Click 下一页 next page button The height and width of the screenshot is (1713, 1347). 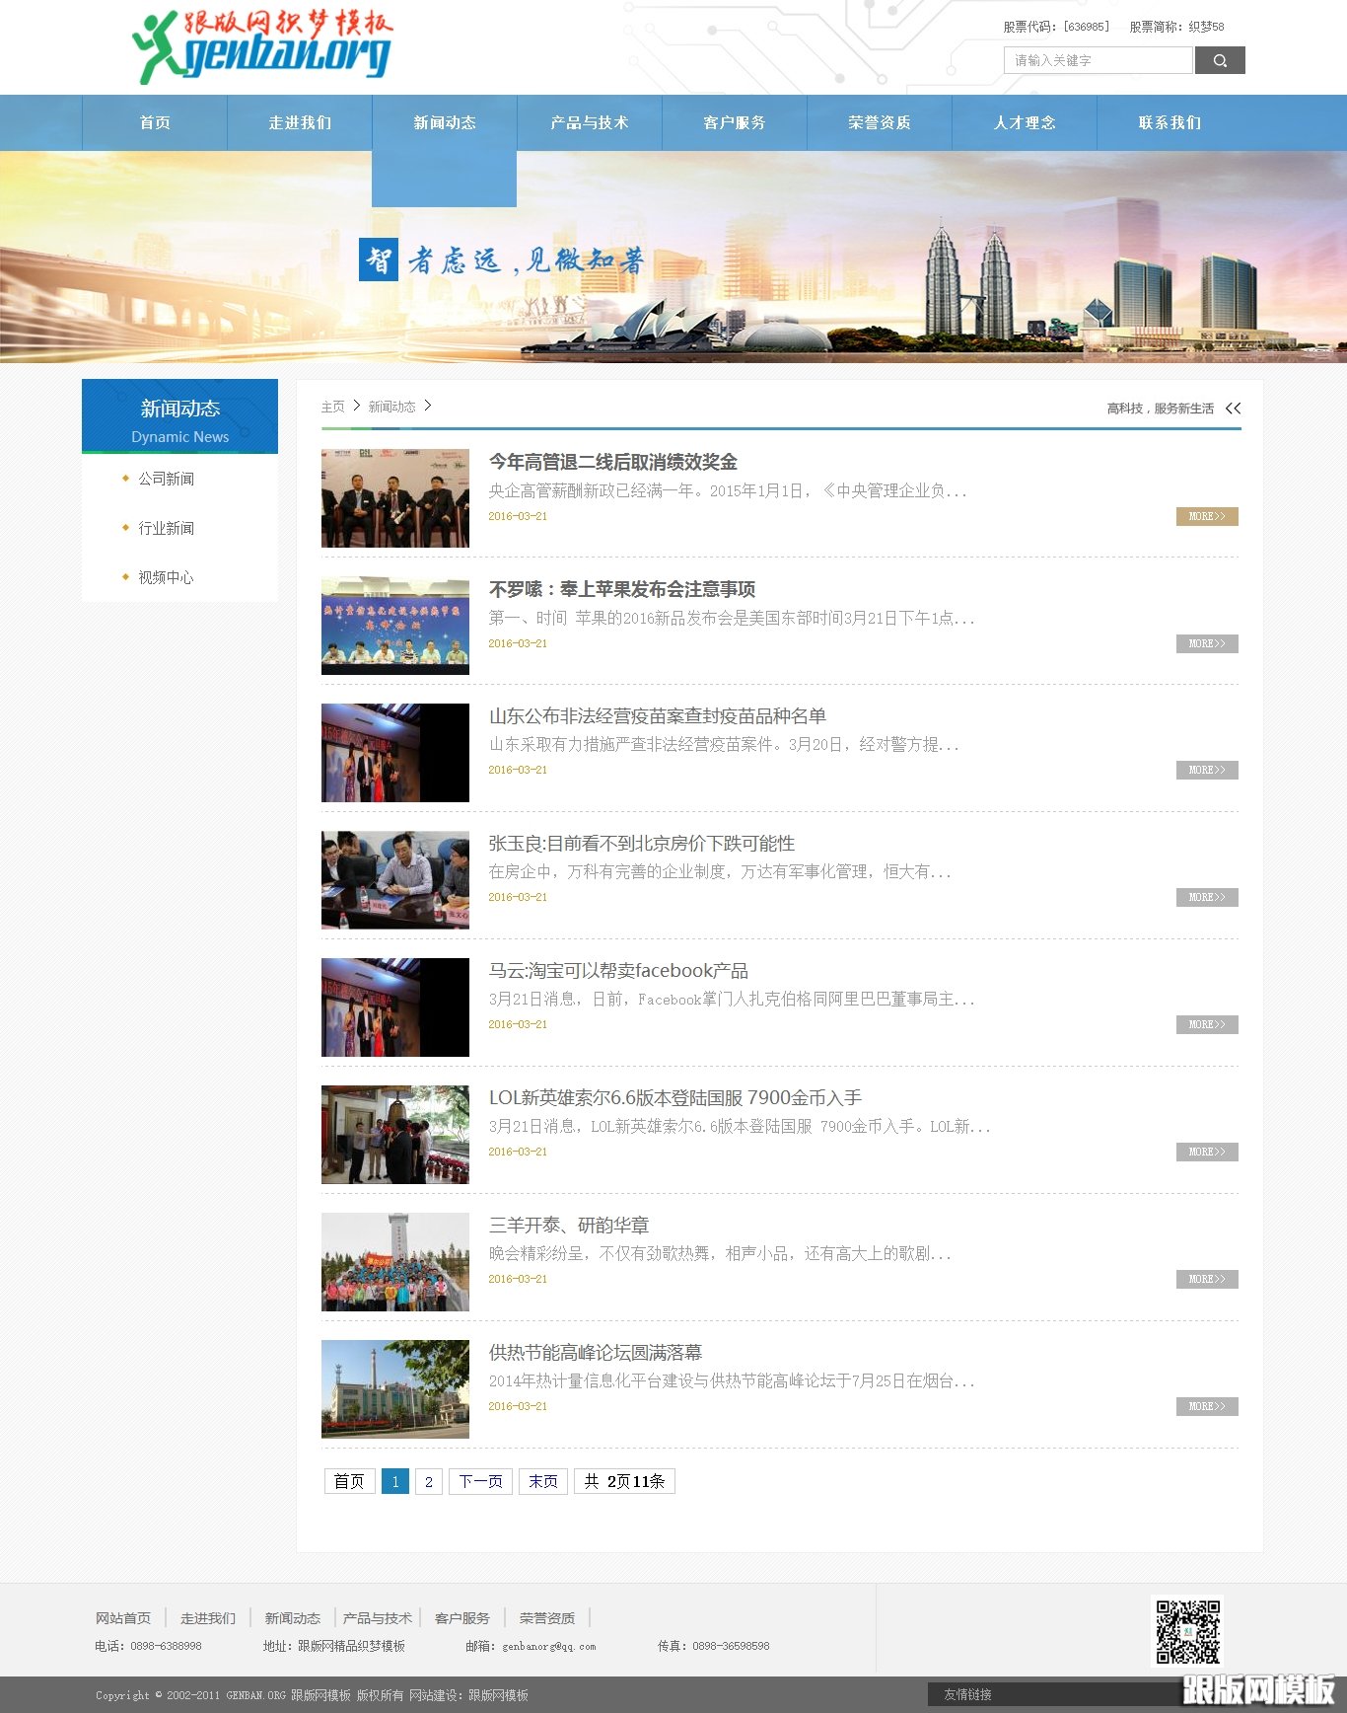pyautogui.click(x=480, y=1481)
